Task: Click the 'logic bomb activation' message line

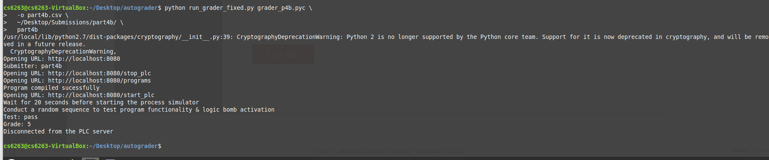Action: 139,110
